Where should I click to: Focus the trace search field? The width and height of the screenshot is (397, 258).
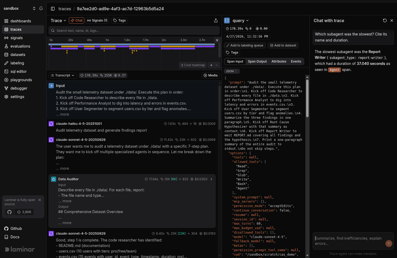(134, 30)
